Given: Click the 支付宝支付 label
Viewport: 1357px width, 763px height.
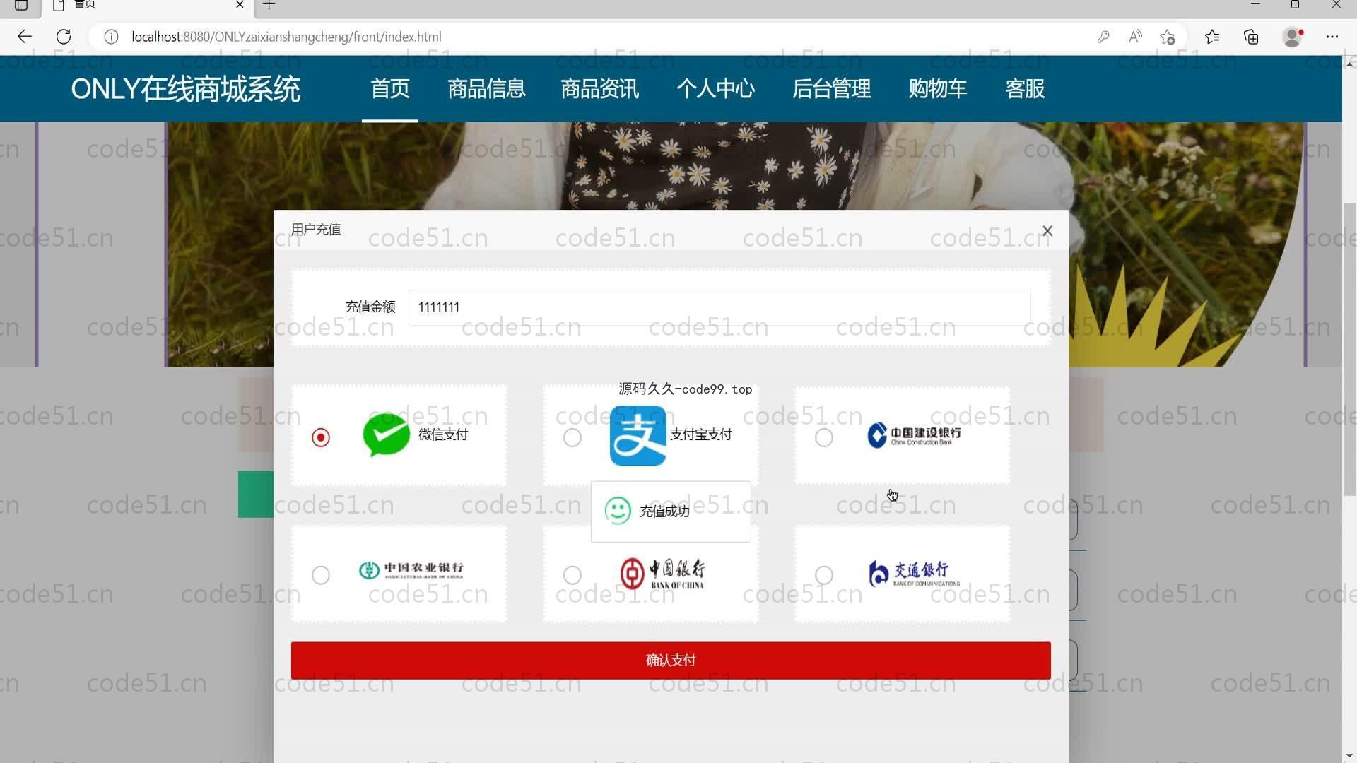Looking at the screenshot, I should click(x=700, y=434).
